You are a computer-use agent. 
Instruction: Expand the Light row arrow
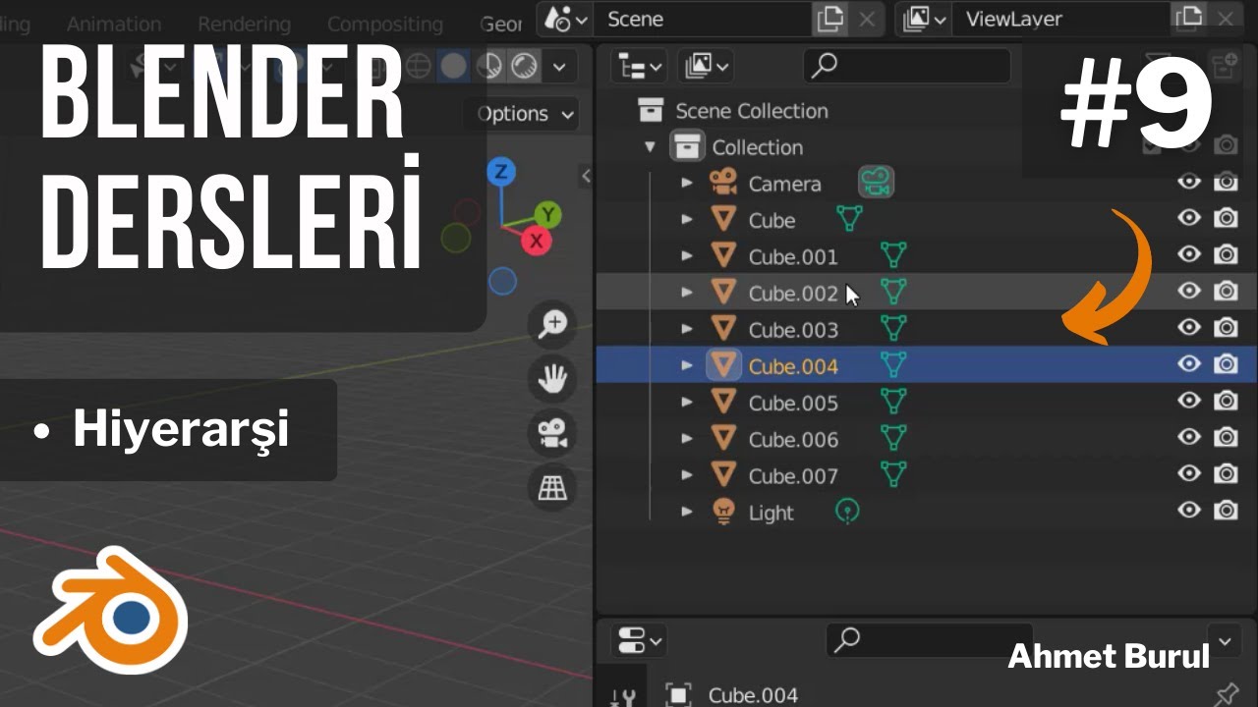[x=687, y=512]
